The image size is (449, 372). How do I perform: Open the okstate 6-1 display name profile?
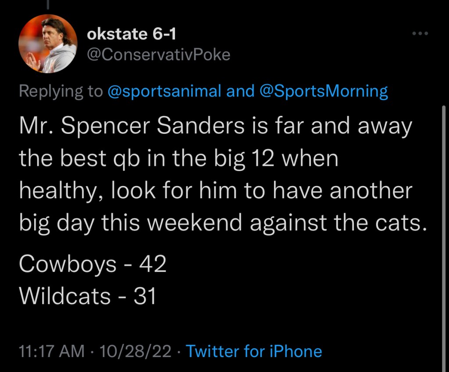132,33
